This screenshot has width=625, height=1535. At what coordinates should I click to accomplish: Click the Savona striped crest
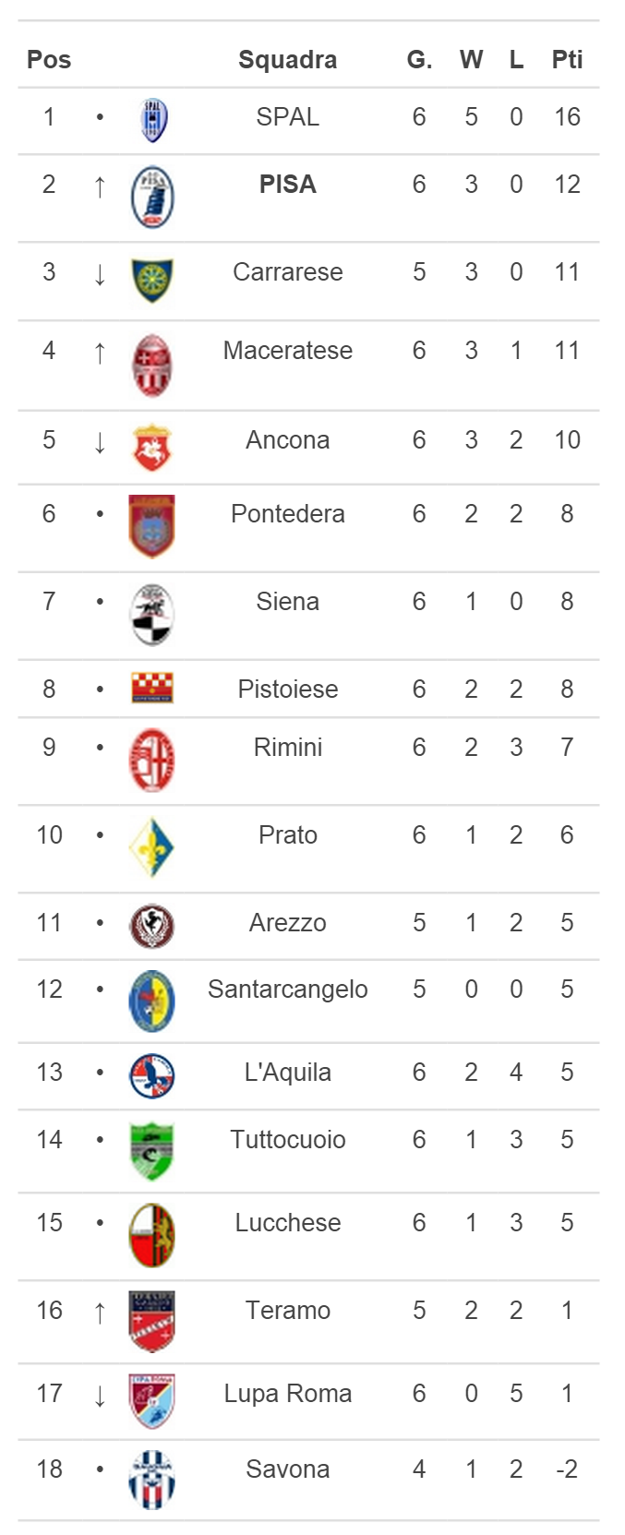coord(152,1480)
